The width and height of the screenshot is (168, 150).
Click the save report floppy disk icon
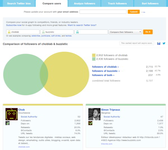(x=159, y=43)
